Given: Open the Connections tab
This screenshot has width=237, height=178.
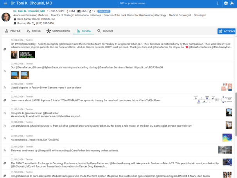Looking at the screenshot, I should tap(58, 31).
